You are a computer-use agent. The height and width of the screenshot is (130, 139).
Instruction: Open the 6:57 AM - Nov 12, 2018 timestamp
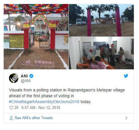point(41,108)
